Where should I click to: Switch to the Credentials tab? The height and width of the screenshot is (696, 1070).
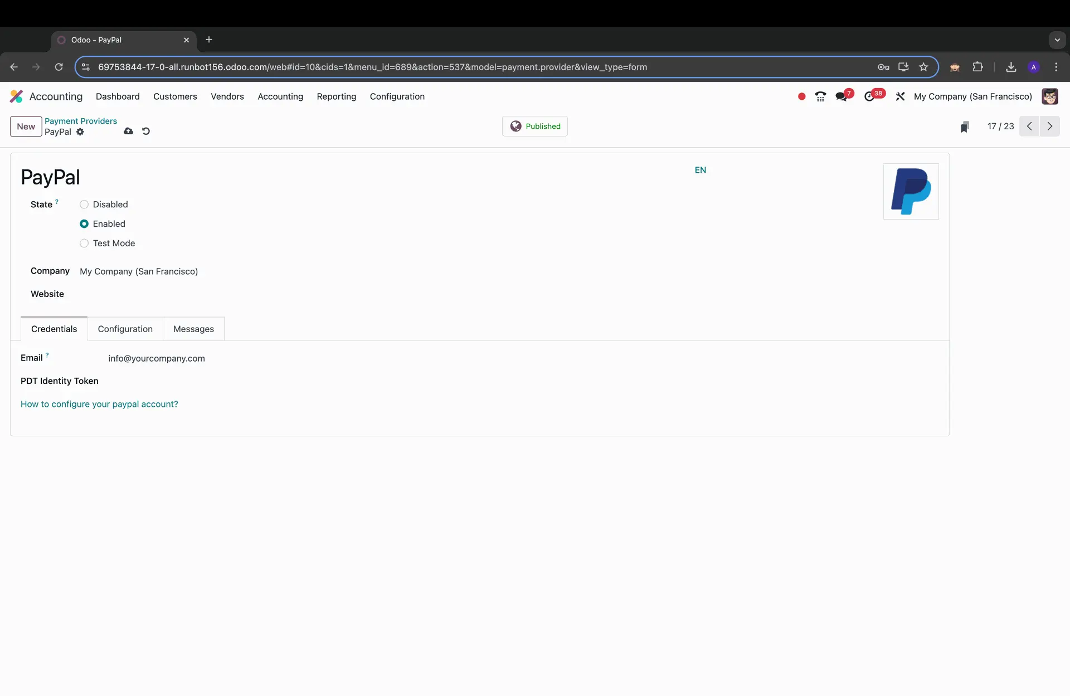point(54,329)
